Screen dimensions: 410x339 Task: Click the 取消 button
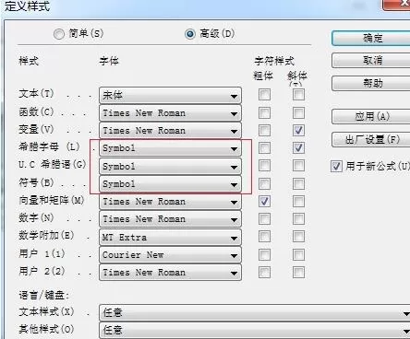coord(371,61)
